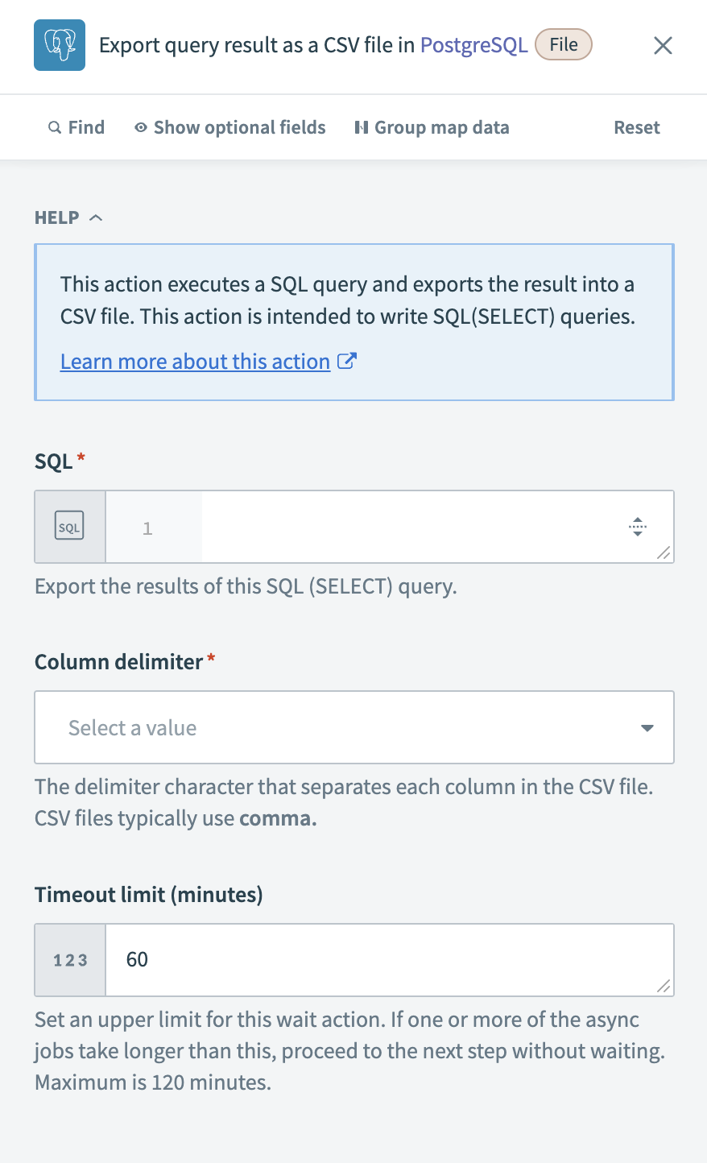Click the external link icon after Learn more

(x=347, y=361)
